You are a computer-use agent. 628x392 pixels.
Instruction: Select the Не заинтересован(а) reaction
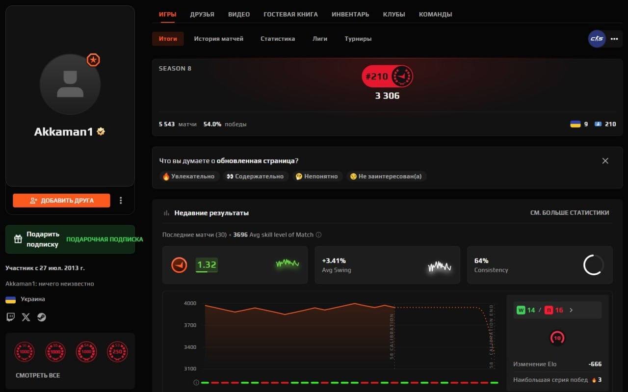pyautogui.click(x=387, y=176)
